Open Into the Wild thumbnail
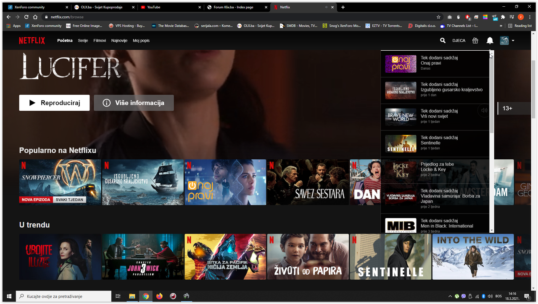The height and width of the screenshot is (304, 538). tap(473, 257)
